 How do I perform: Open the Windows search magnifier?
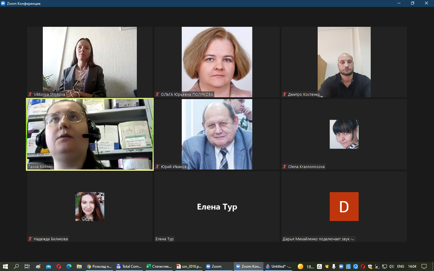coord(16,266)
